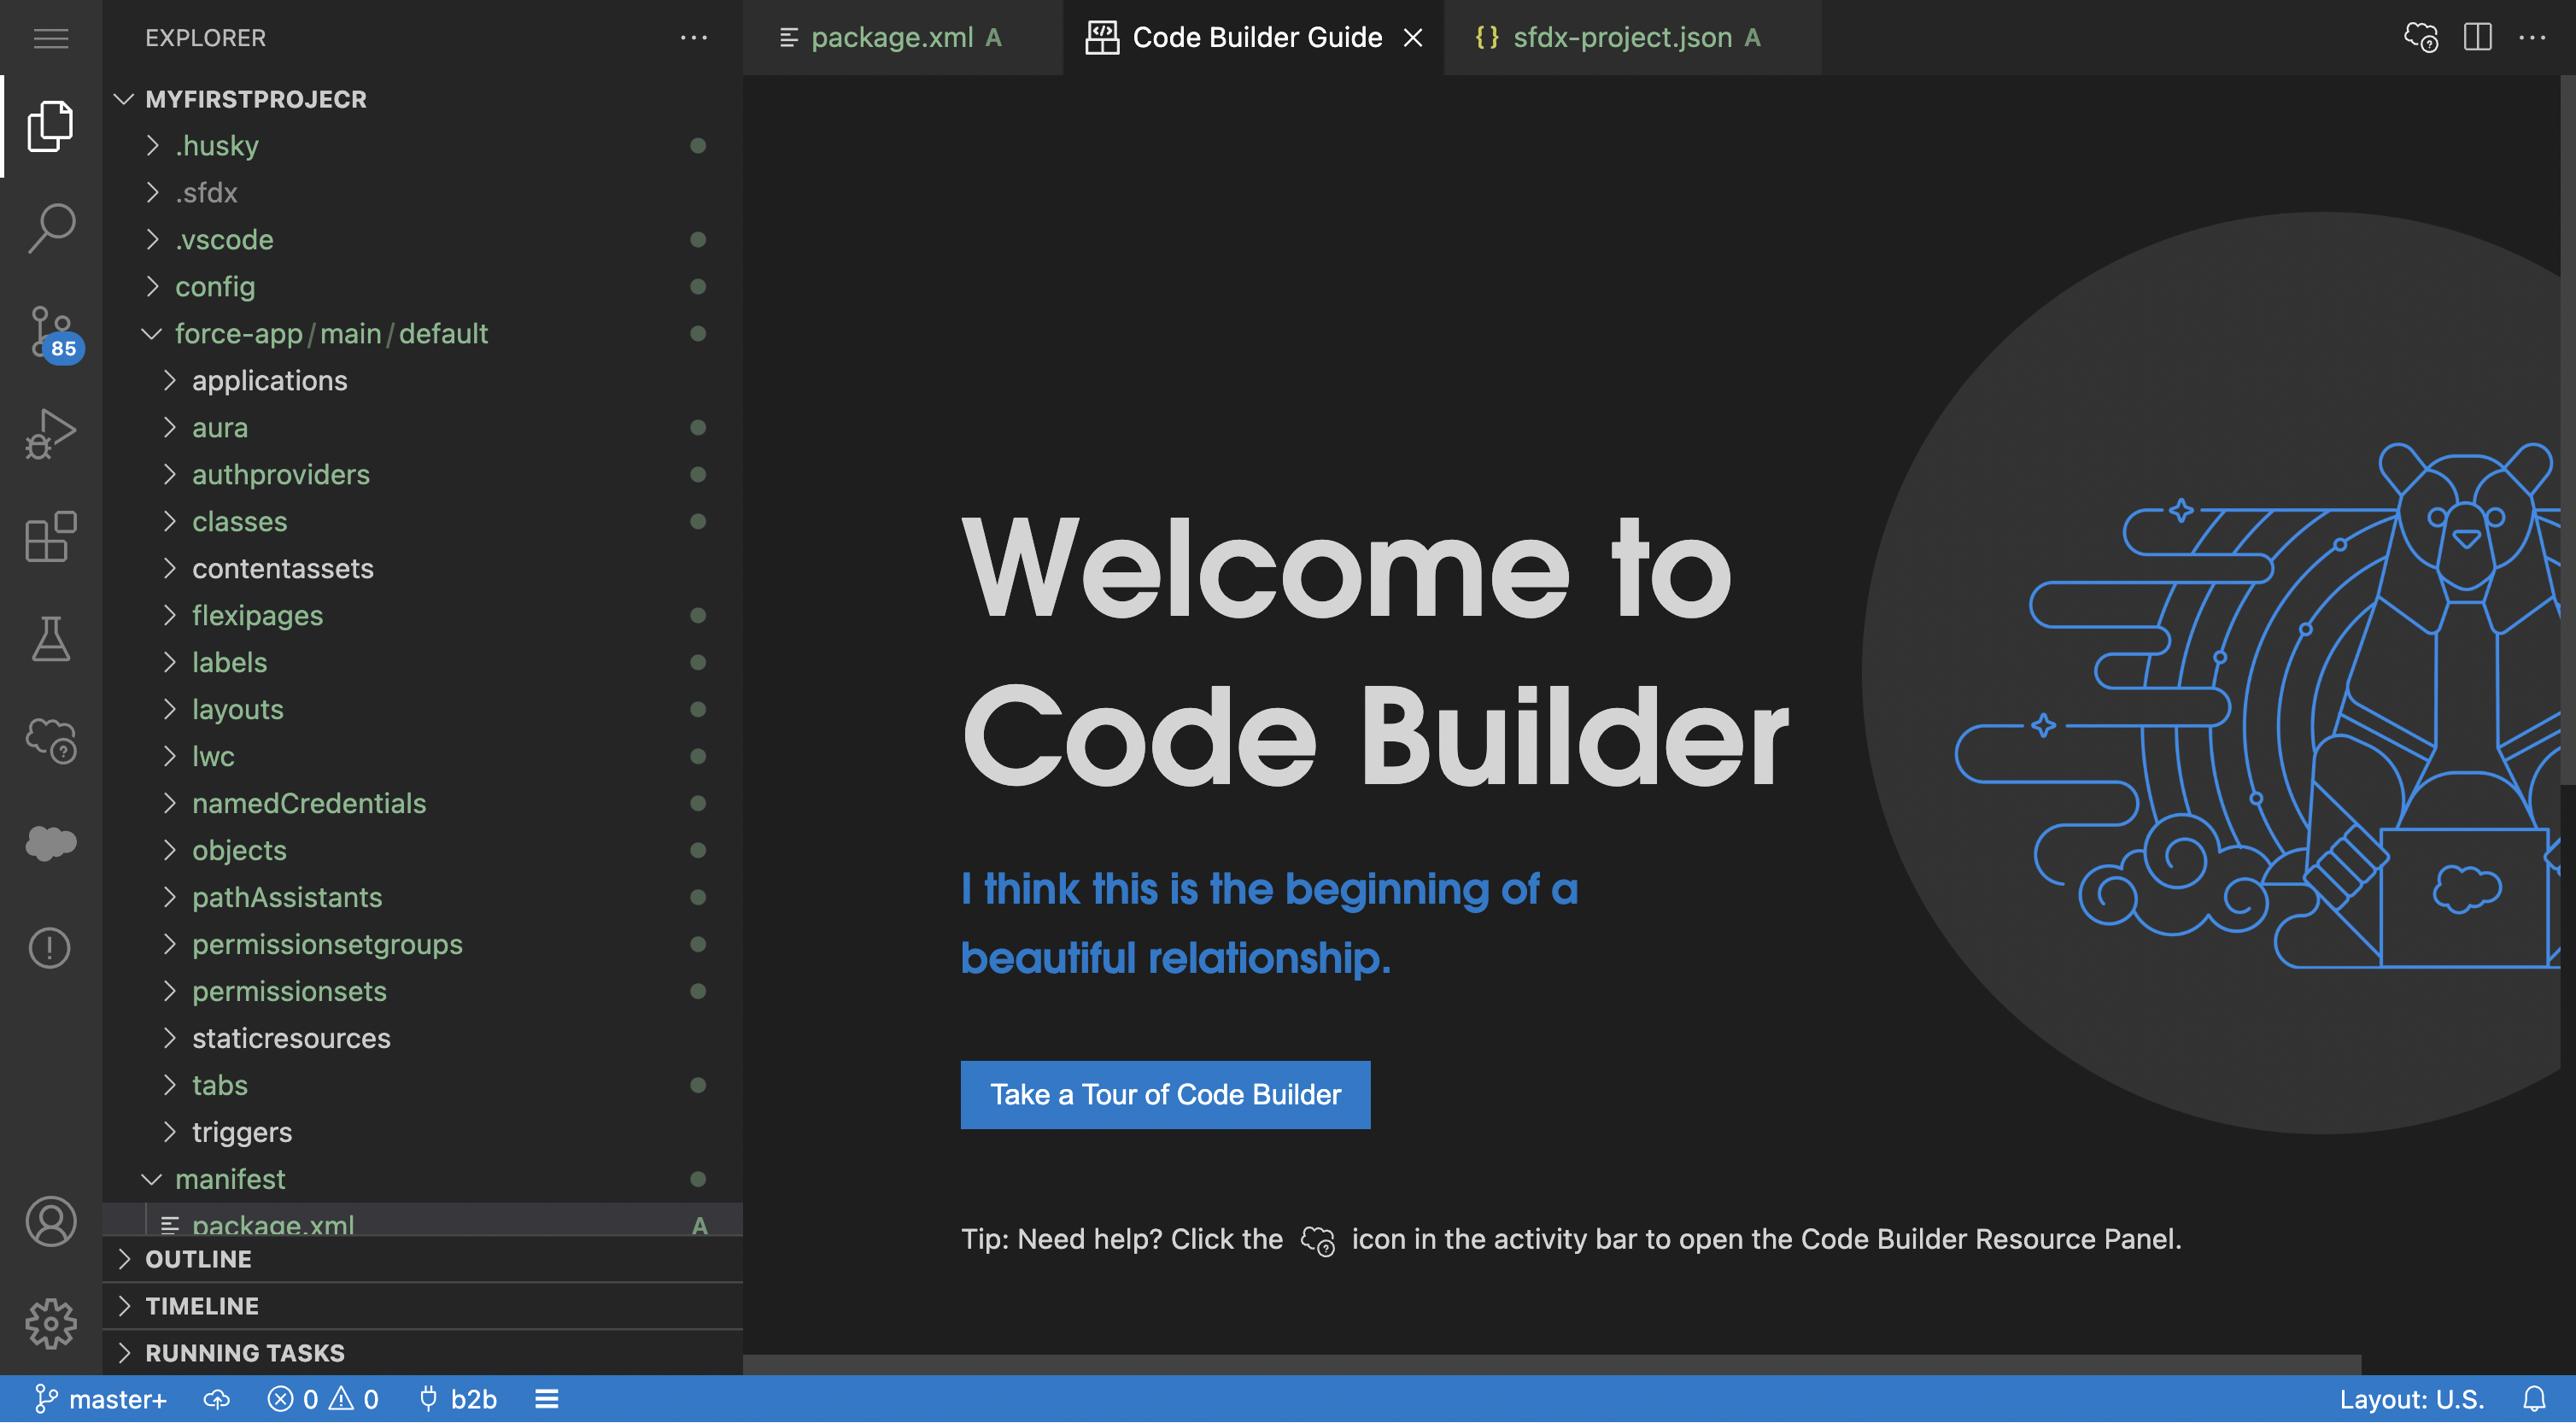Click the master+ branch indicator

101,1398
